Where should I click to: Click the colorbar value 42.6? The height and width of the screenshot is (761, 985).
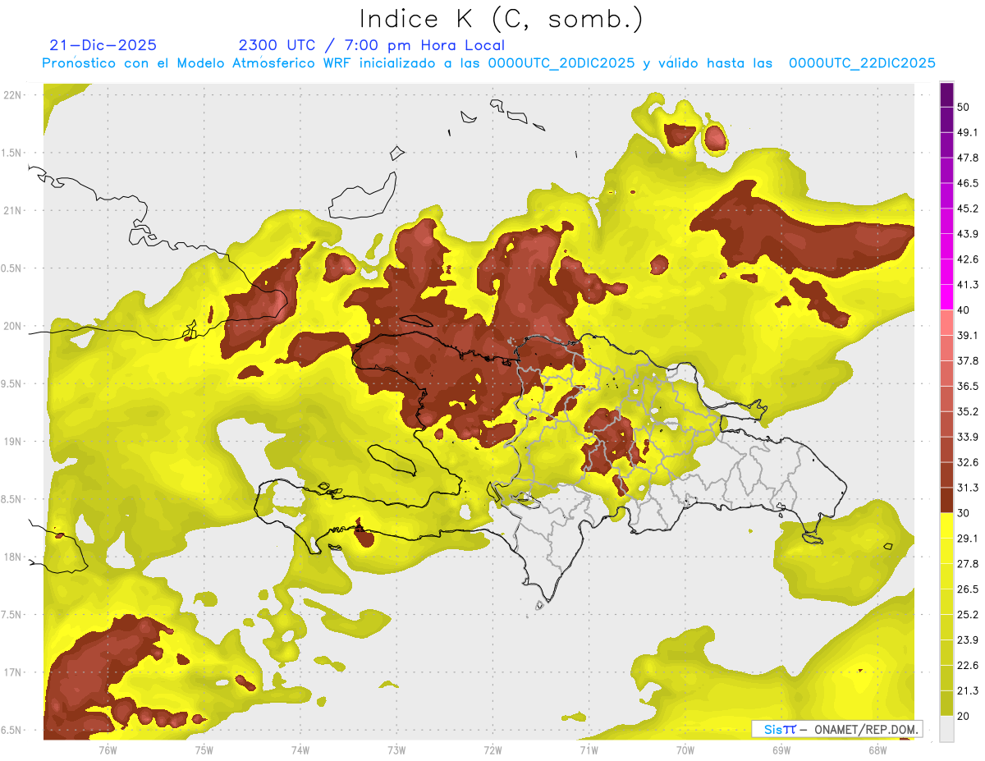coord(969,259)
